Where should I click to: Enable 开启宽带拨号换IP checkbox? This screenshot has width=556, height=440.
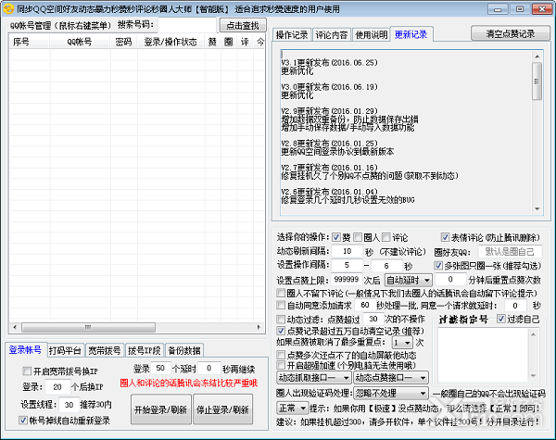(27, 371)
